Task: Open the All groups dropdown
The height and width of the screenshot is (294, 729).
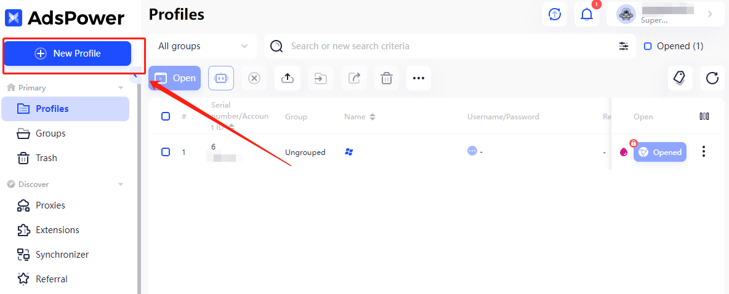Action: (x=203, y=46)
